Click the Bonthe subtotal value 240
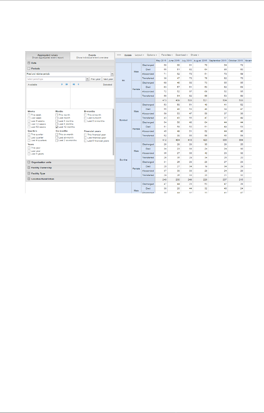 (161, 179)
